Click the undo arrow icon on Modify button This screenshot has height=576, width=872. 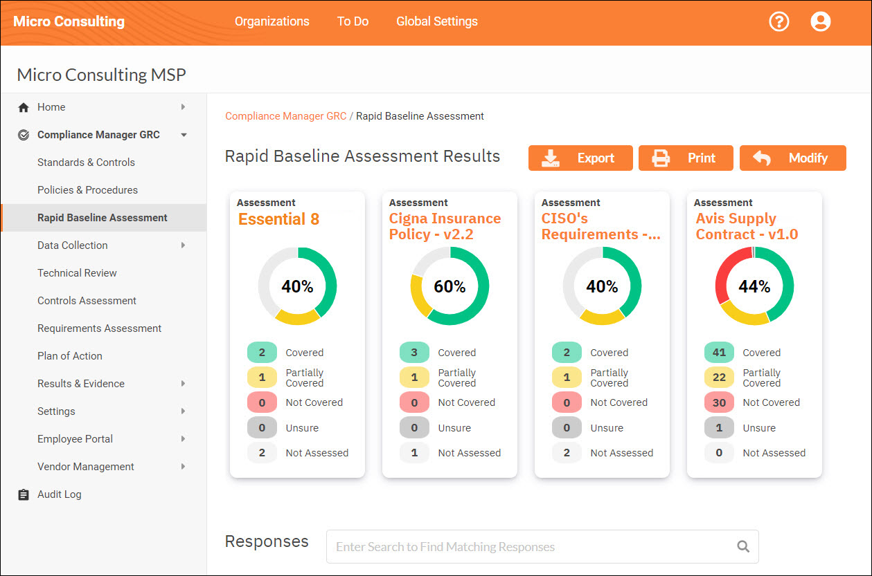pyautogui.click(x=764, y=158)
